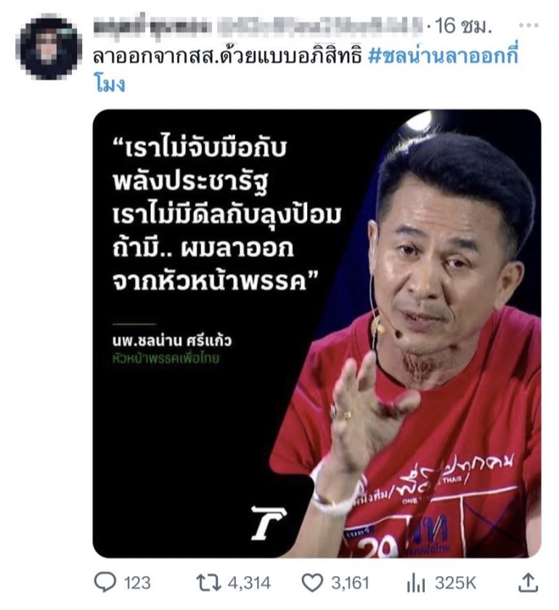
Task: Click the name นพ.ชลน่าน ศรีแก้ว in the image
Action: point(171,341)
